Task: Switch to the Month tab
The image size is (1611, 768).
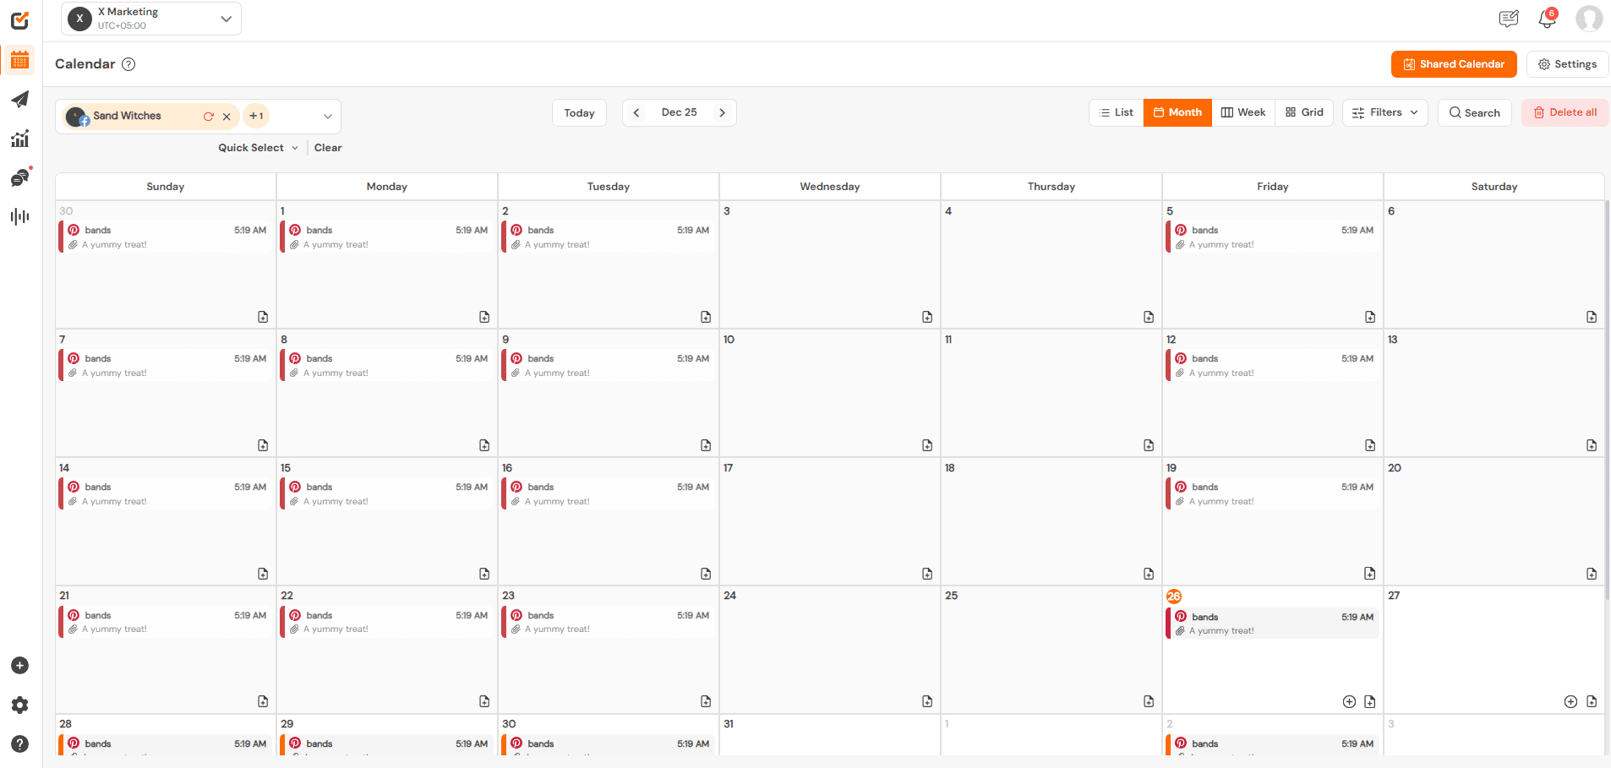Action: pyautogui.click(x=1177, y=112)
